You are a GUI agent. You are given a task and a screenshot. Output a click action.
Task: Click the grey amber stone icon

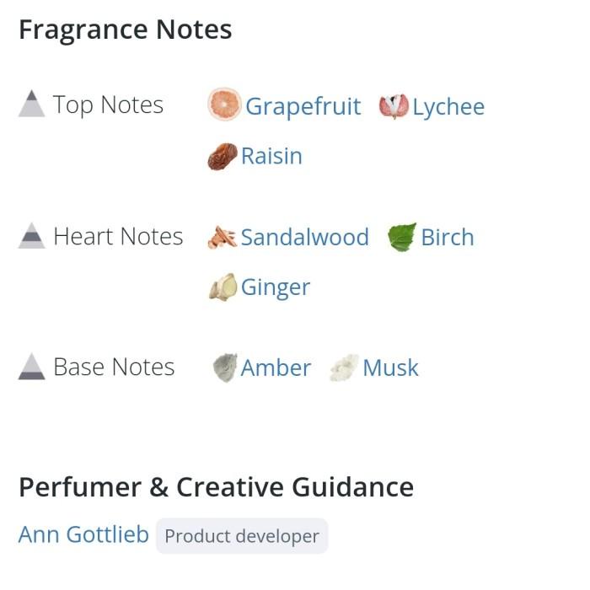224,368
